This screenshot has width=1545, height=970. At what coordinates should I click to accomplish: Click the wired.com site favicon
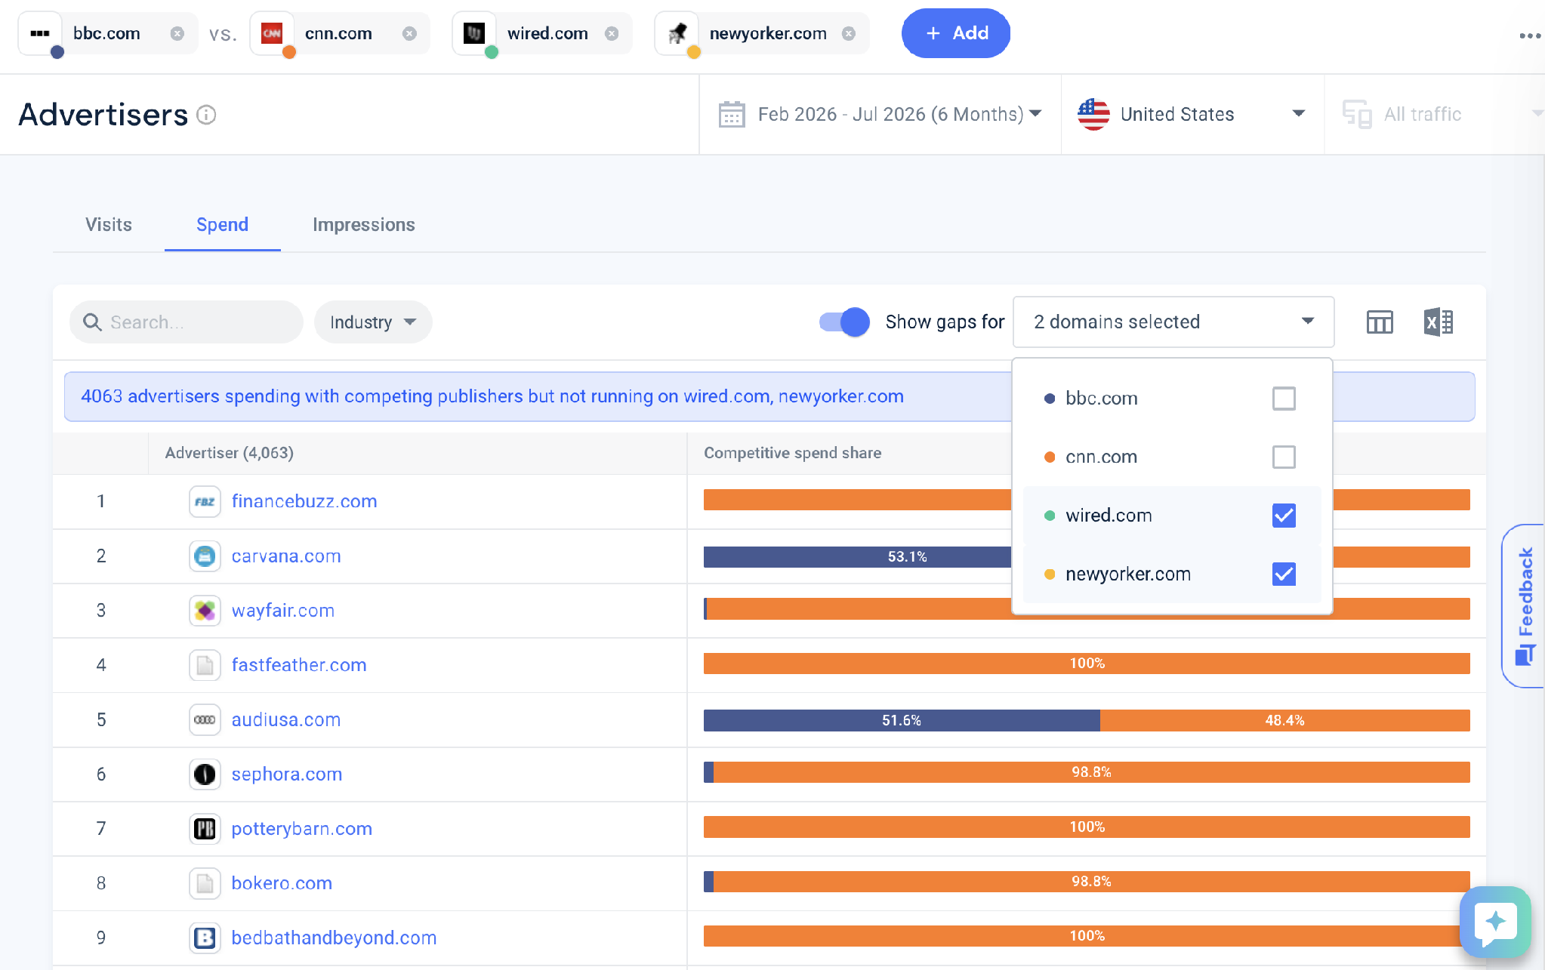pyautogui.click(x=474, y=33)
